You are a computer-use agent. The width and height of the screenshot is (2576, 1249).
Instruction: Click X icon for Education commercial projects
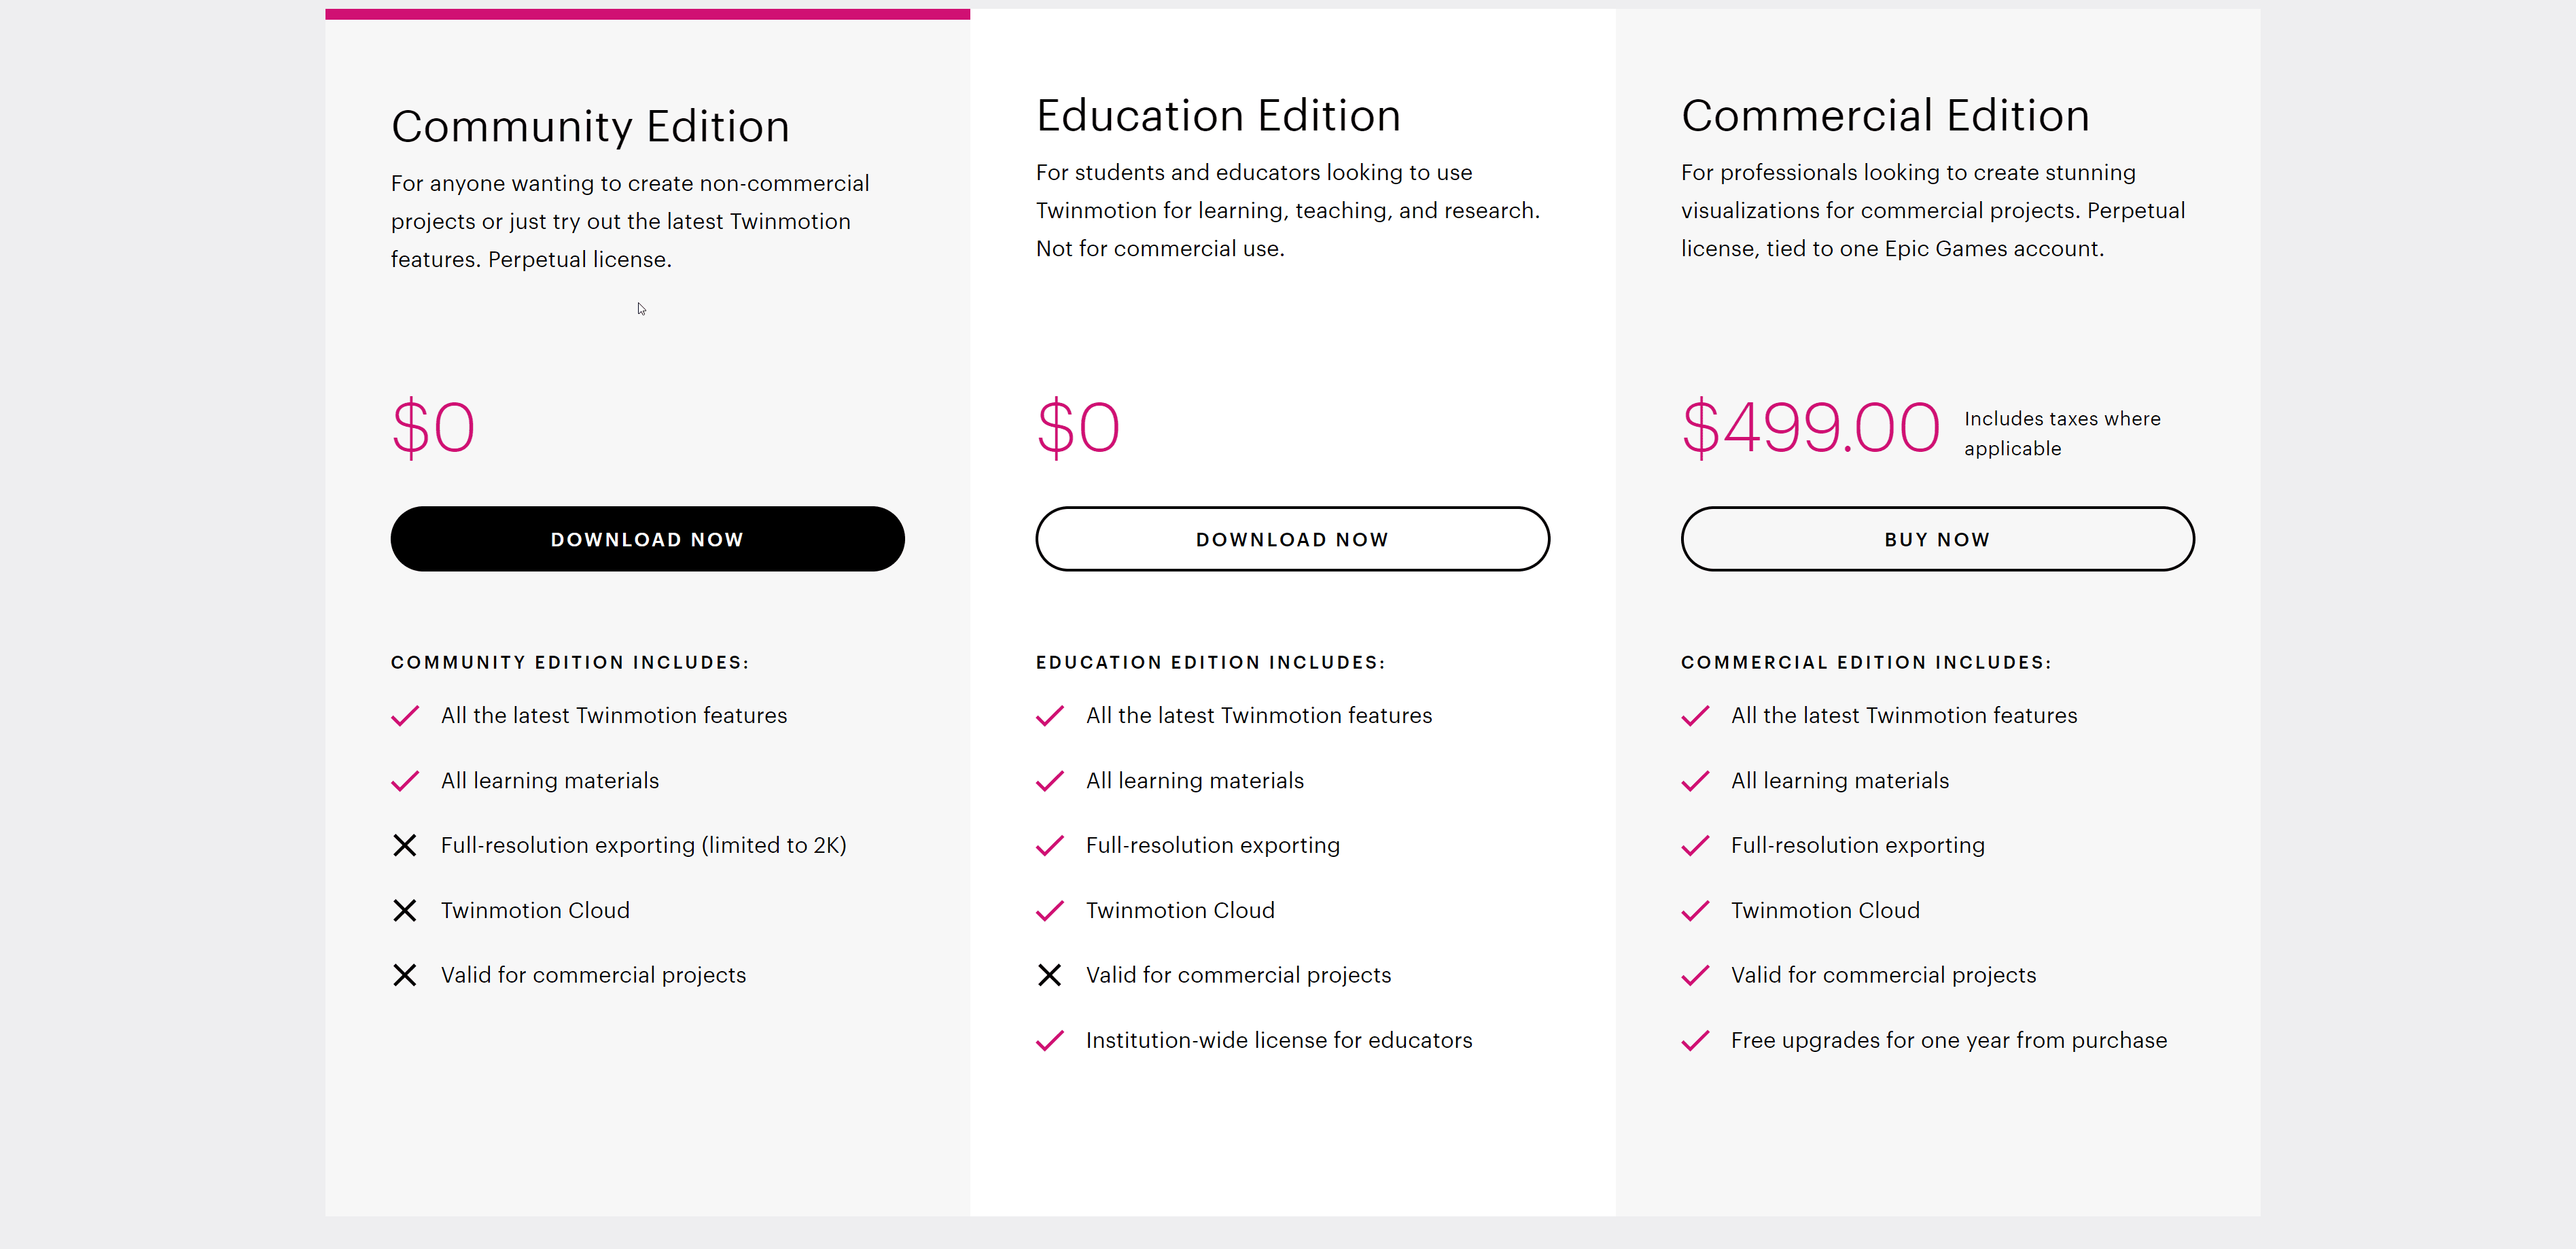click(1050, 975)
